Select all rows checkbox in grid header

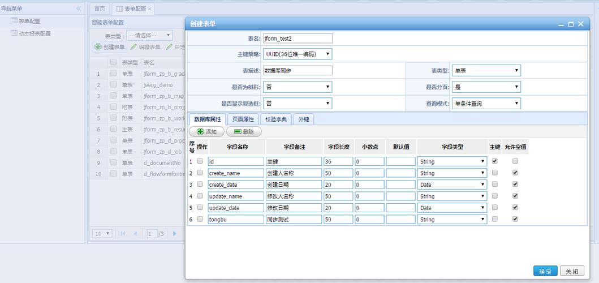click(114, 62)
